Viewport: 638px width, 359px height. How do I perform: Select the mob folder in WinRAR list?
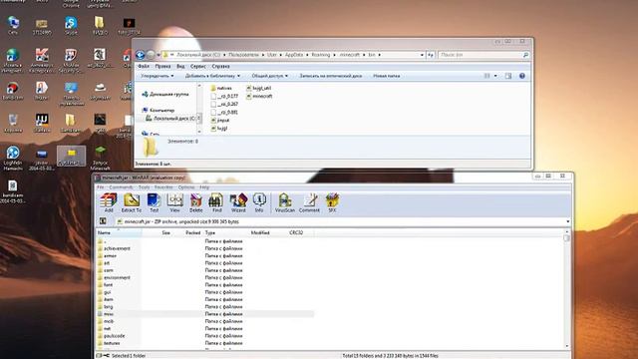109,321
